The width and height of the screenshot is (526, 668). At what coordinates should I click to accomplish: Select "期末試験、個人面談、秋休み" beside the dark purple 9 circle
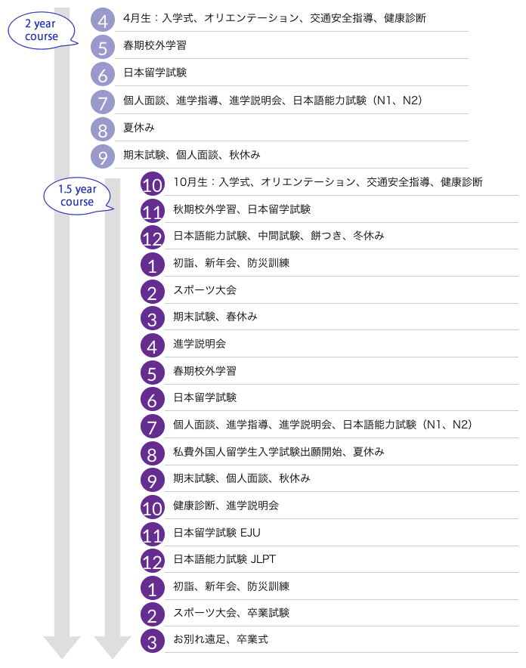(242, 478)
